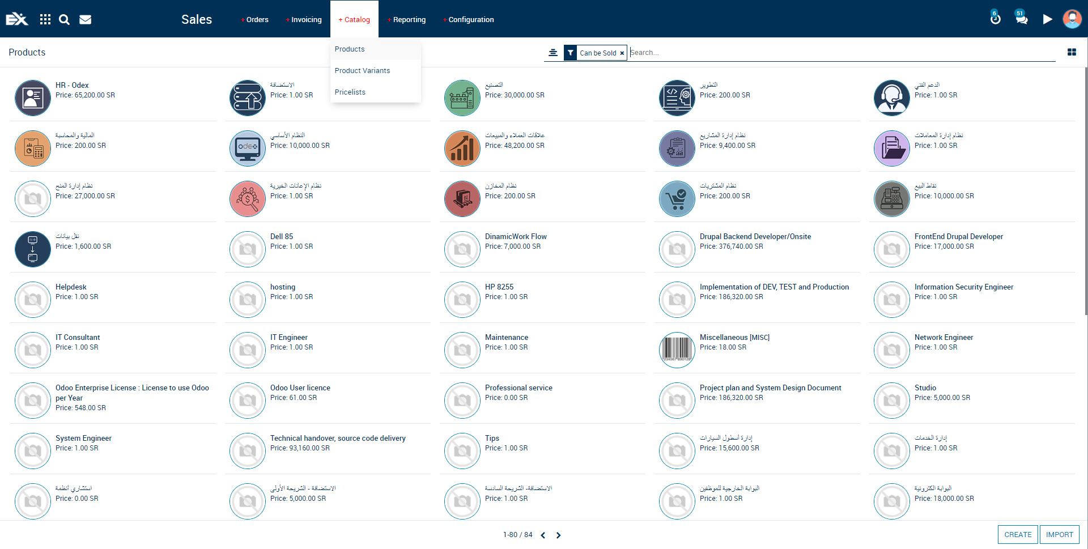Click the cash register point of sale icon
This screenshot has height=549, width=1088.
892,199
